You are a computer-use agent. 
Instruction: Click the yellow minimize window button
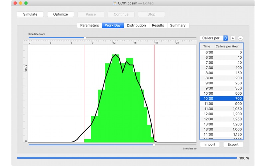tap(21, 3)
